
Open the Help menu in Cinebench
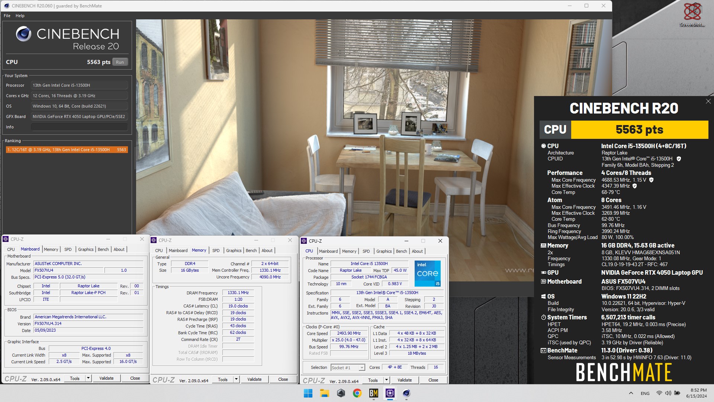point(20,16)
